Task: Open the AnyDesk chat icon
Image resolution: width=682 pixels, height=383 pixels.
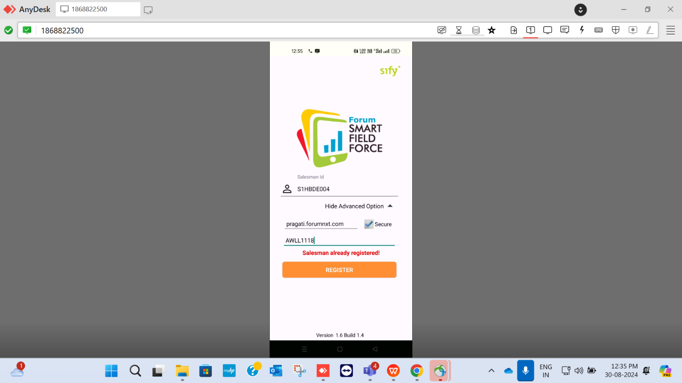Action: 565,30
